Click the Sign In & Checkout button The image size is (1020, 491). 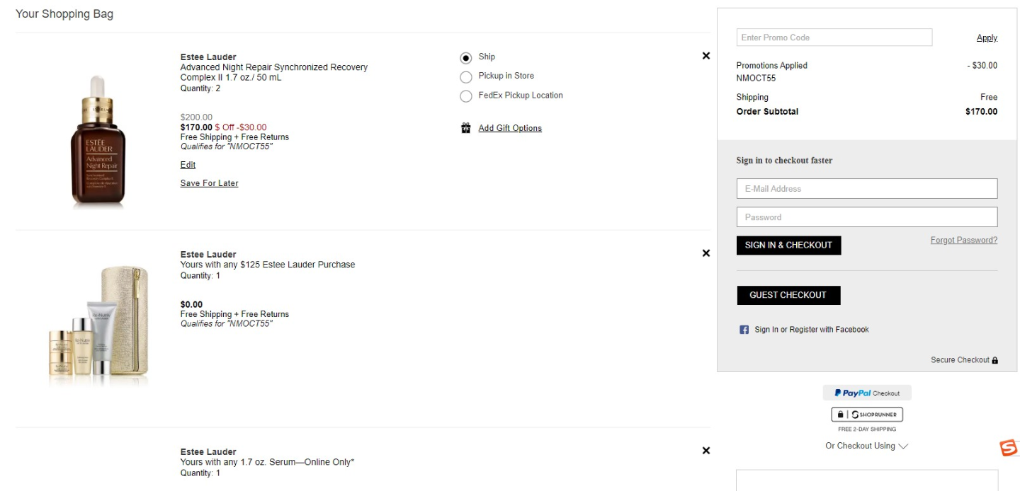pos(788,245)
